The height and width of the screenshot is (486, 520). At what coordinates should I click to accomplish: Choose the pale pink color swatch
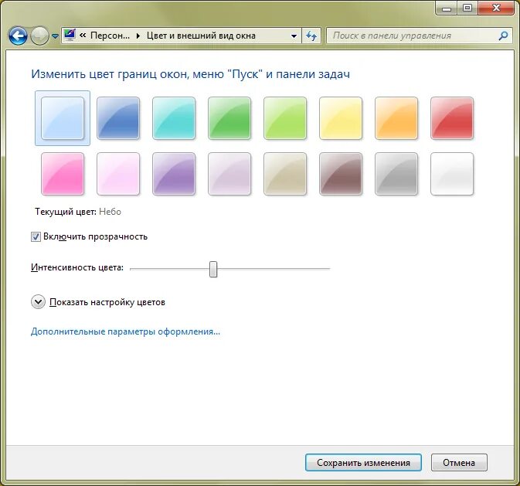[118, 174]
